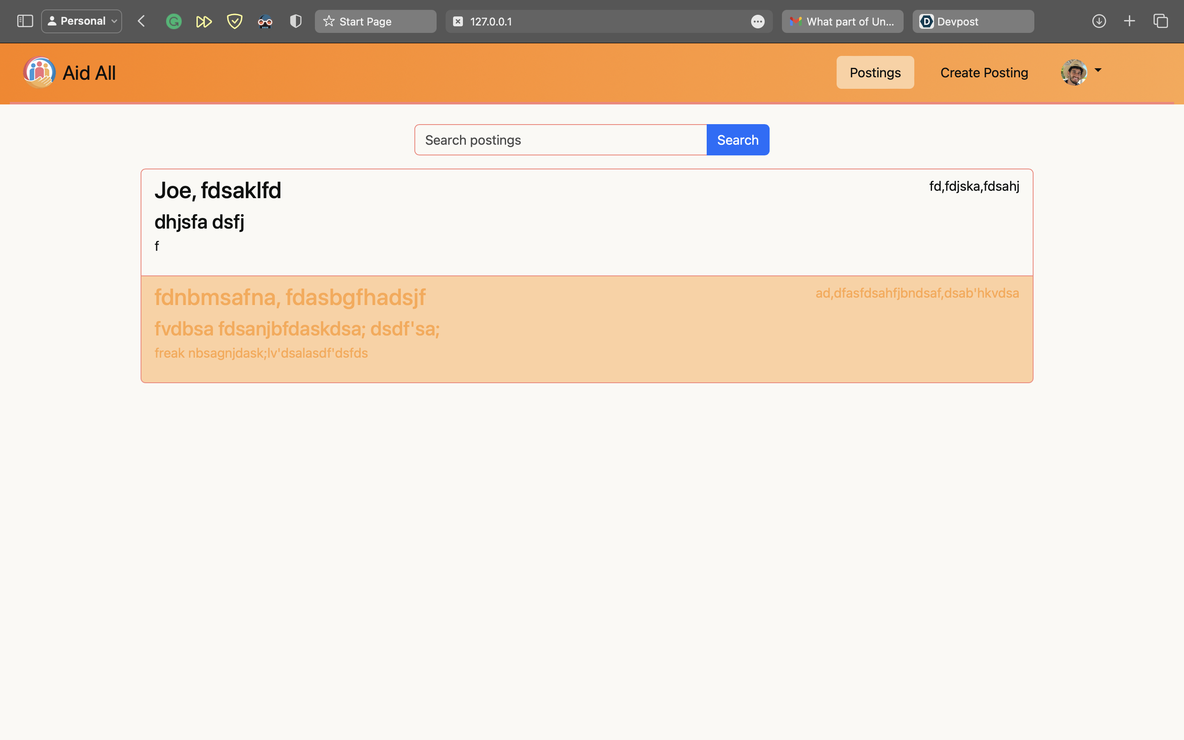The image size is (1184, 740).
Task: Open the yellow shield extension
Action: coord(235,21)
